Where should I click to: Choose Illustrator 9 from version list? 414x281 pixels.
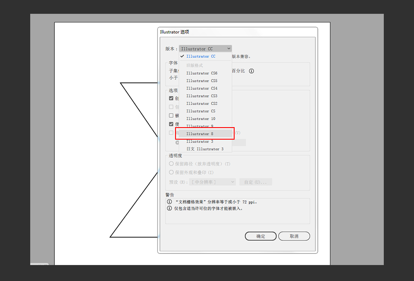tap(205, 126)
